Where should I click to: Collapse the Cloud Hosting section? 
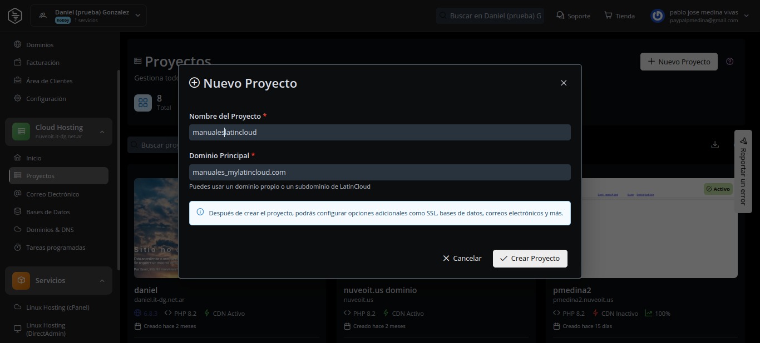coord(102,132)
